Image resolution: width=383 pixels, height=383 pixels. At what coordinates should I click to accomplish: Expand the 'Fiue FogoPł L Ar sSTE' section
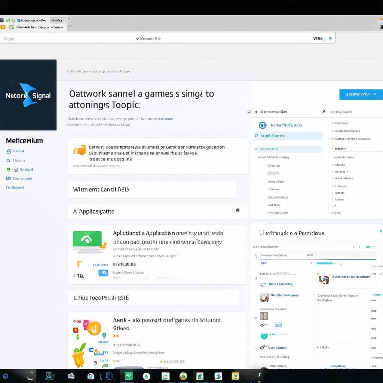coord(153,298)
